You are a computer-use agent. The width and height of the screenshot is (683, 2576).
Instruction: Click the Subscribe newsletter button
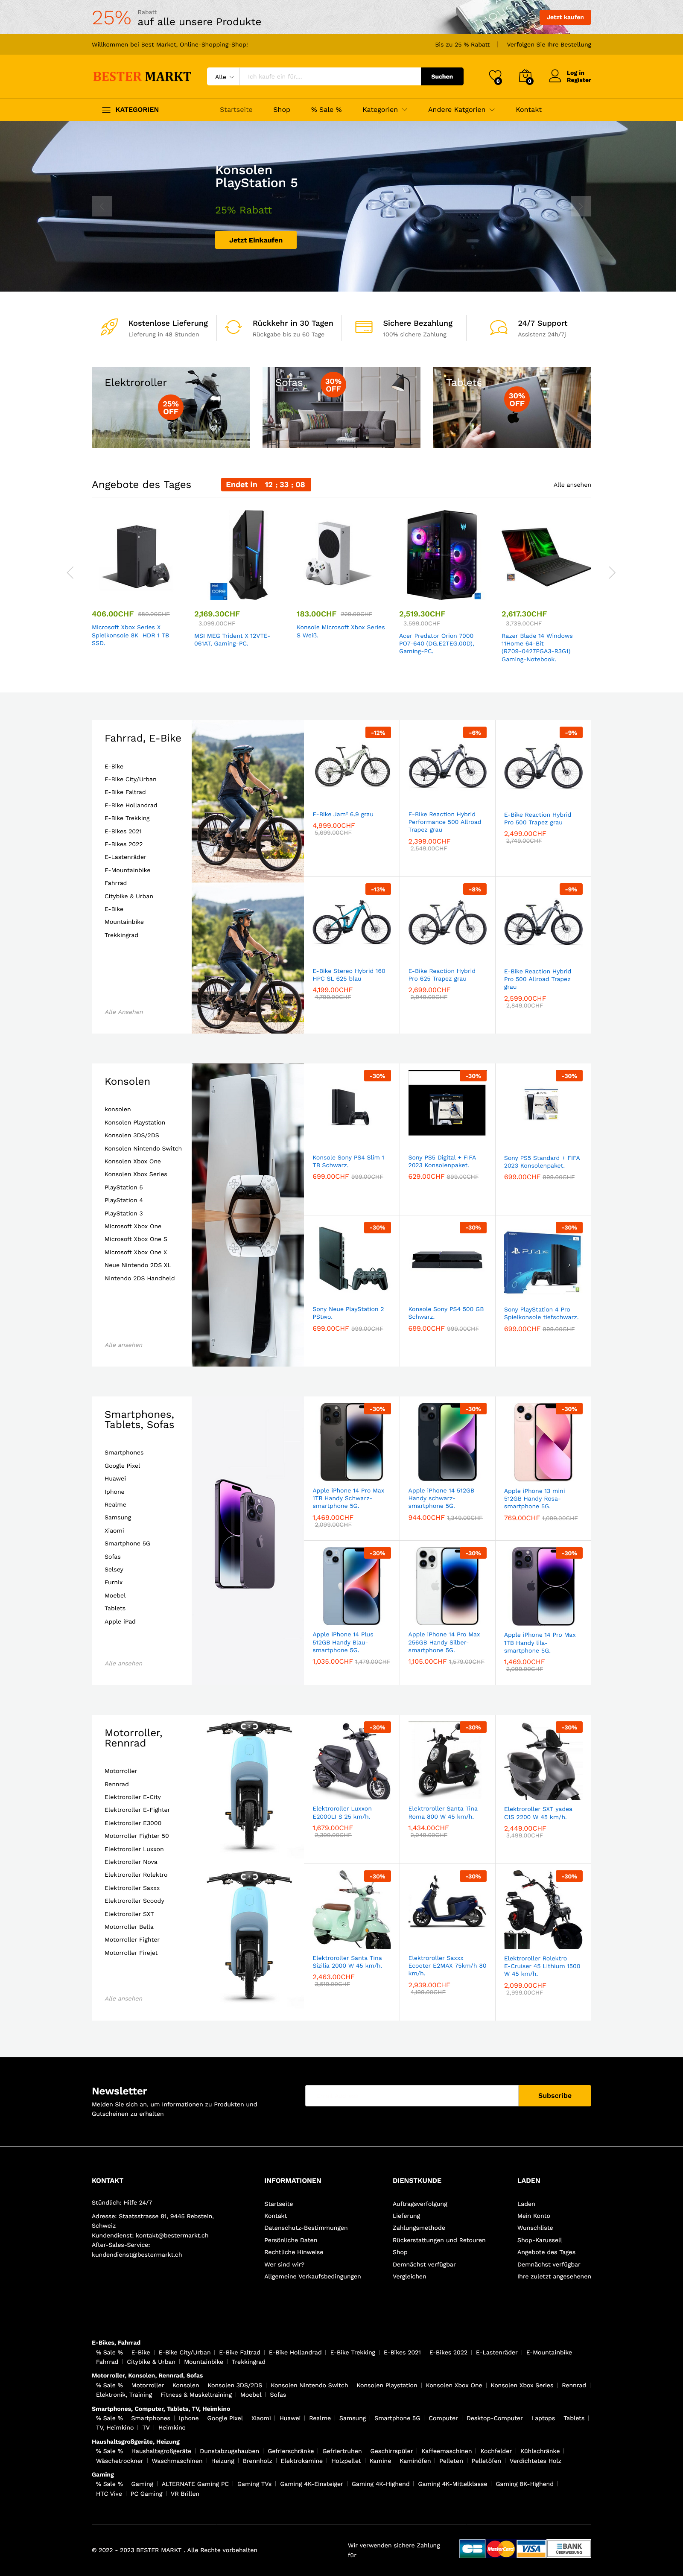pos(554,2095)
